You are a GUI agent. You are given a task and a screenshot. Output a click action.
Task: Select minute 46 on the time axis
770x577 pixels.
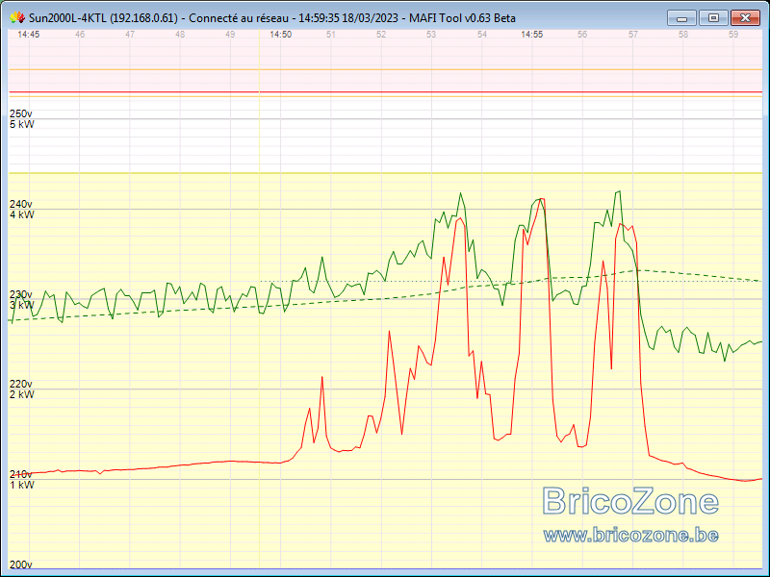click(80, 35)
